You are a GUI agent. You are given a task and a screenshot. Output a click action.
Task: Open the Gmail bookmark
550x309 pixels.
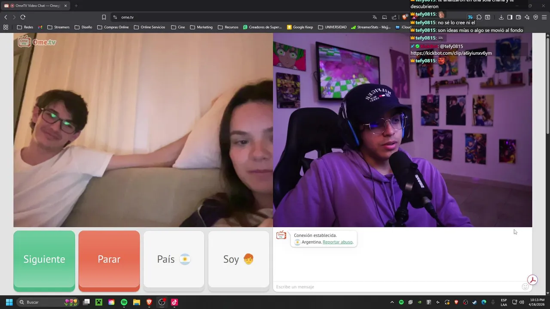tap(40, 27)
